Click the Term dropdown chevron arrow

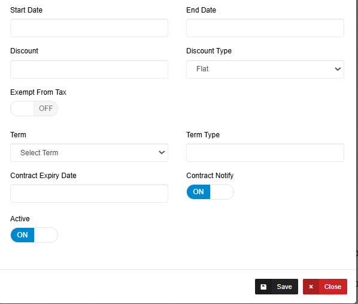[x=162, y=152]
